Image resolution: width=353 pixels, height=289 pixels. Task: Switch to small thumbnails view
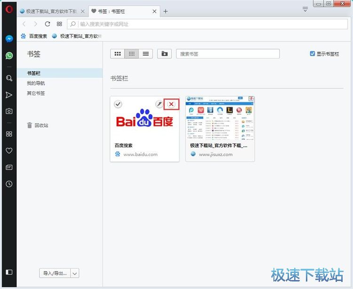(132, 54)
